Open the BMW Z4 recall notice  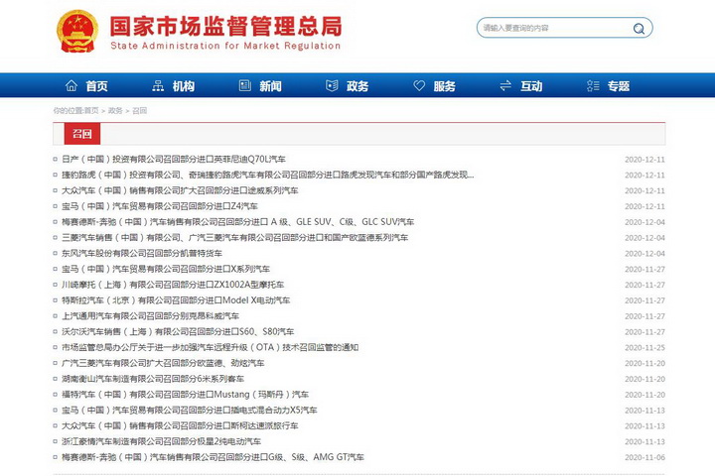(x=160, y=206)
